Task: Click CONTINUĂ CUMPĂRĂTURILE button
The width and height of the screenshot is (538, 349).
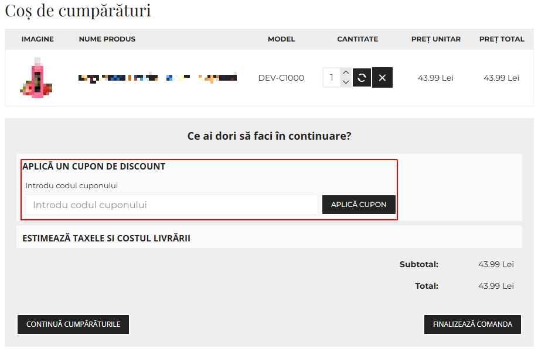Action: point(73,324)
